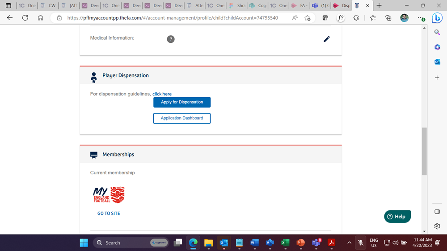Click the address bar URL field

[x=172, y=18]
